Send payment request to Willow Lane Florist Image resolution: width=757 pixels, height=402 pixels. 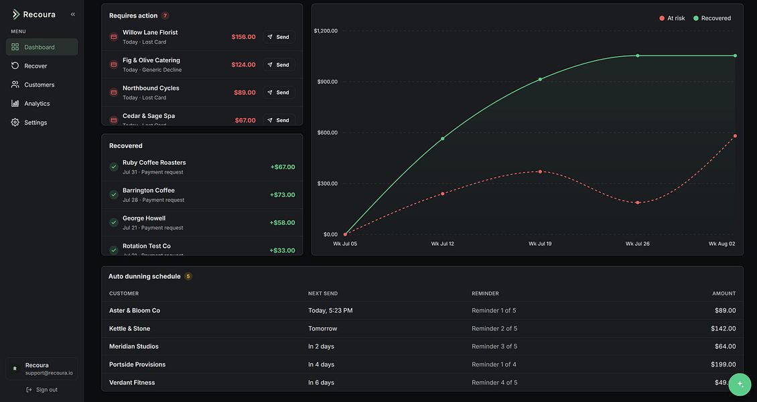(x=279, y=37)
